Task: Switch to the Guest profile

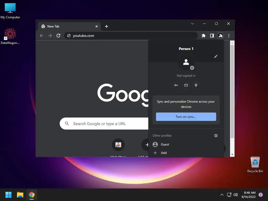Action: click(186, 144)
